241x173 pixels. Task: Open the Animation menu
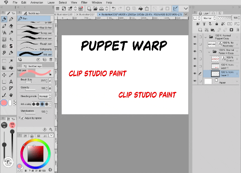37,3
